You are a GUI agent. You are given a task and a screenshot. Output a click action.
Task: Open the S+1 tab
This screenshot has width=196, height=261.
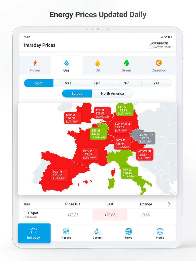tap(127, 83)
